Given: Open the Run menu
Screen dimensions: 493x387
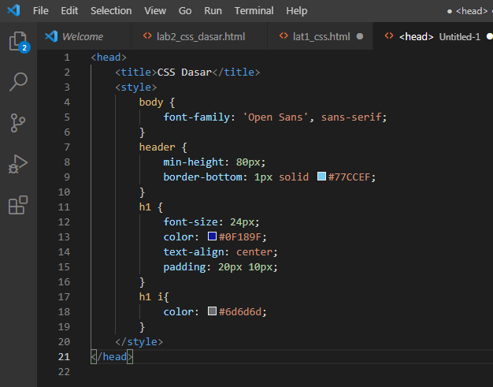Looking at the screenshot, I should 213,11.
